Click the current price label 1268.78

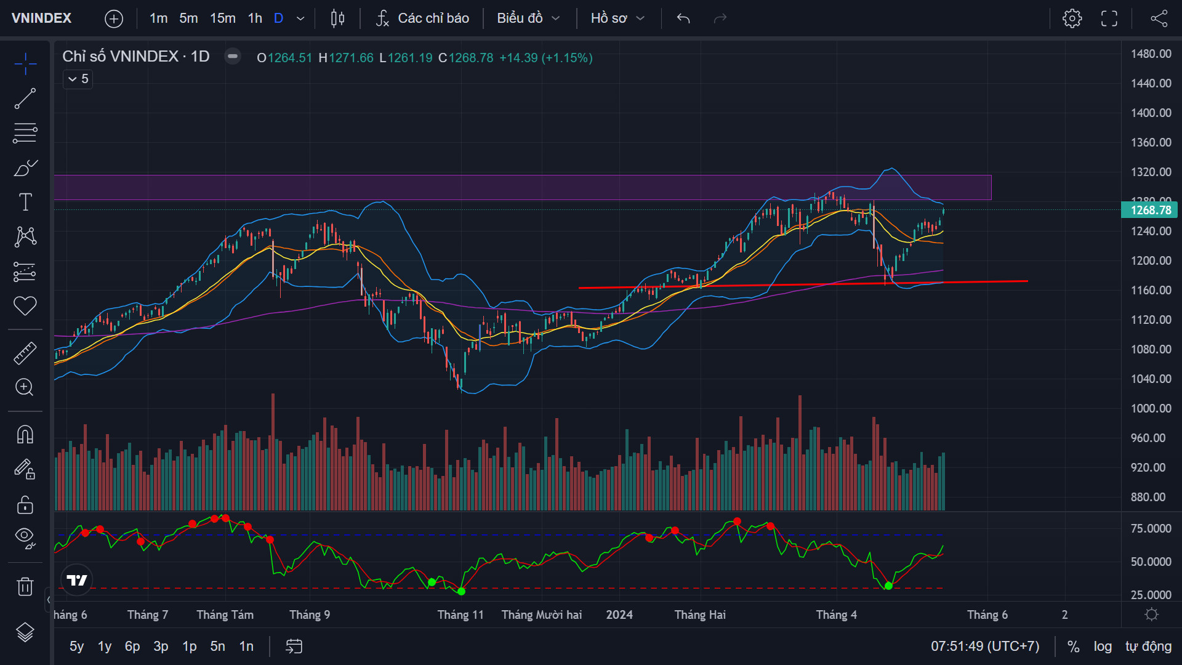point(1150,210)
